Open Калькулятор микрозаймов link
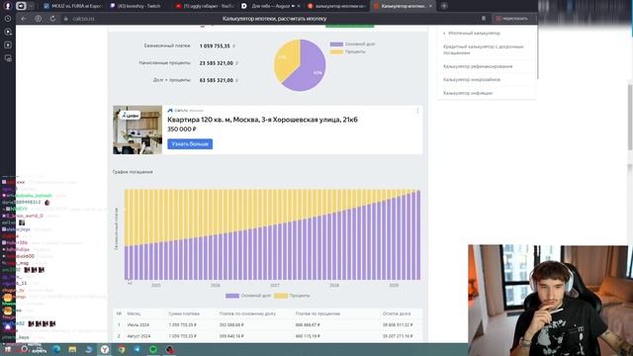Viewport: 633px width, 356px height. [x=472, y=79]
